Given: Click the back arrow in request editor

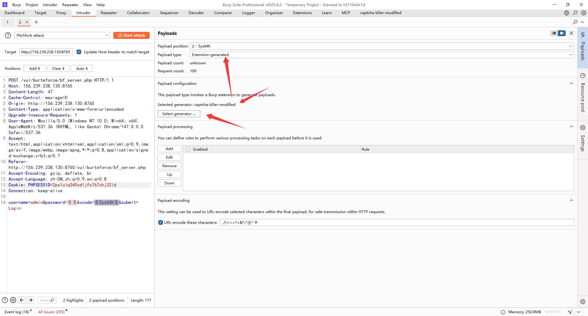Looking at the screenshot, I should [22, 300].
